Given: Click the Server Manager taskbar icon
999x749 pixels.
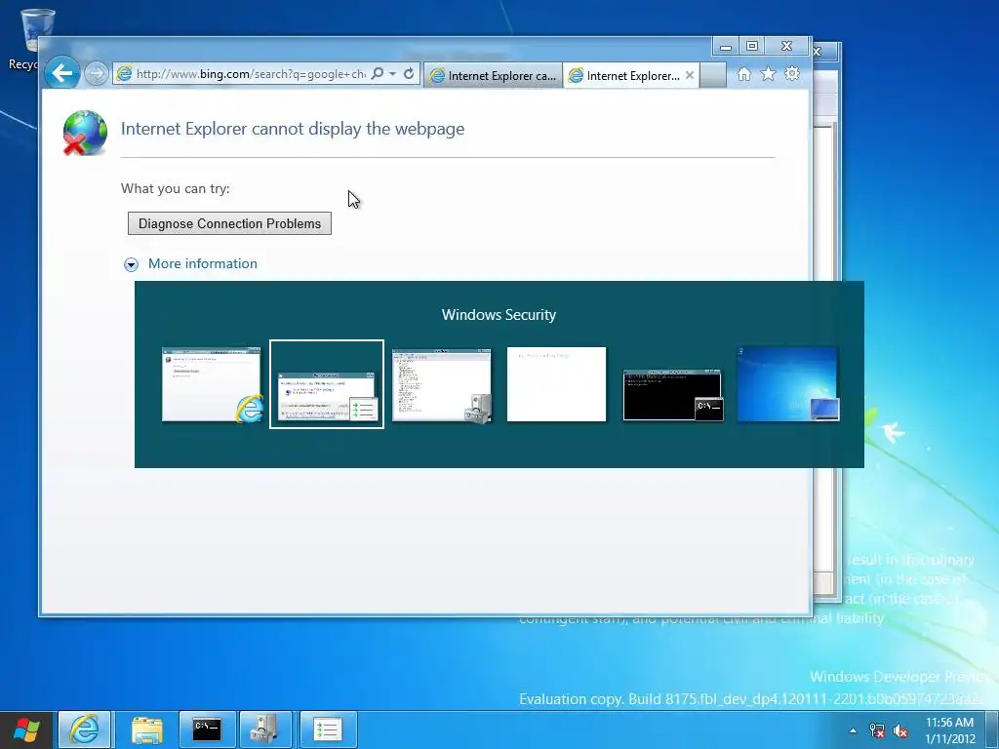Looking at the screenshot, I should pyautogui.click(x=265, y=729).
